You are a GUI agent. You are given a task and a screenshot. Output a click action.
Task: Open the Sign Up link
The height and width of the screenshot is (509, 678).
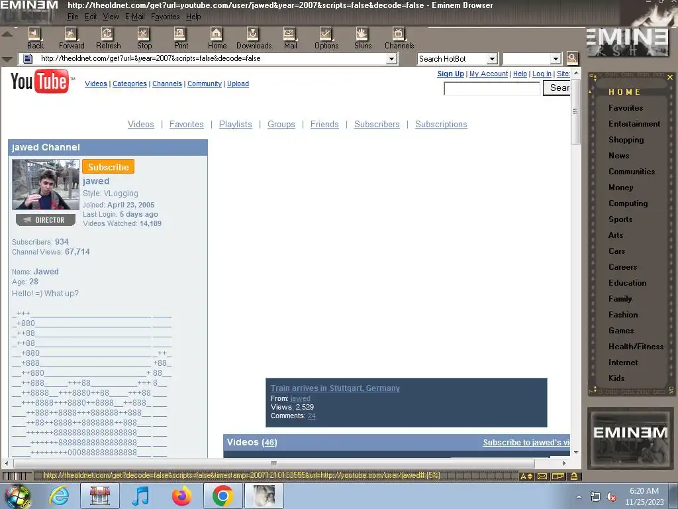coord(450,74)
